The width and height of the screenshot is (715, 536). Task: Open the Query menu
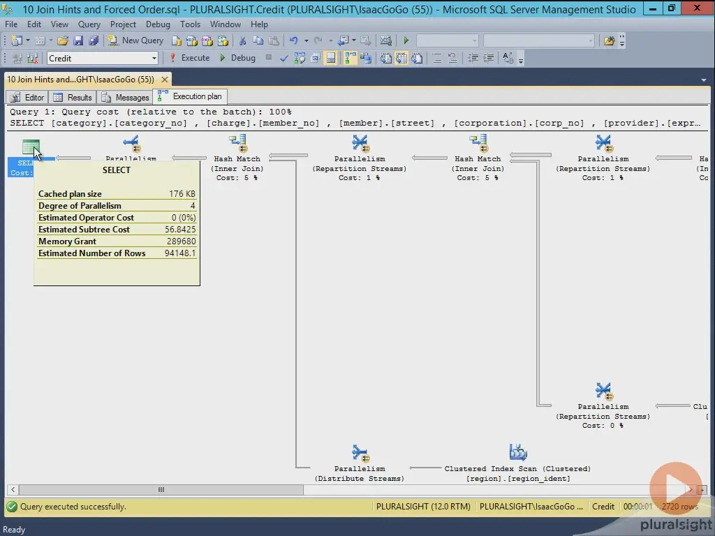tap(89, 24)
